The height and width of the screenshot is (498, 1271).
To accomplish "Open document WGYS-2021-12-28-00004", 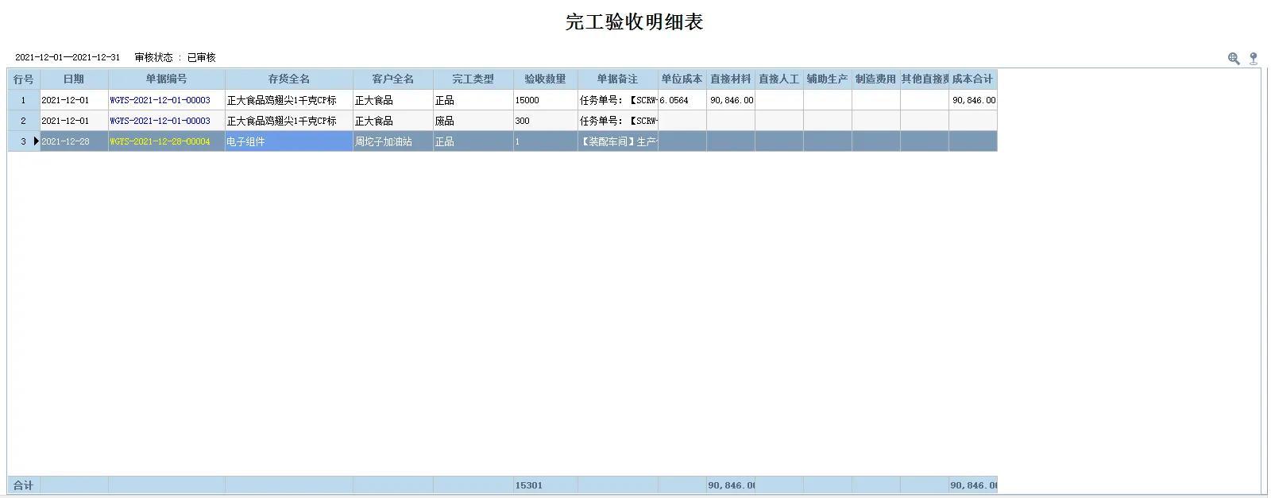I will pos(160,141).
